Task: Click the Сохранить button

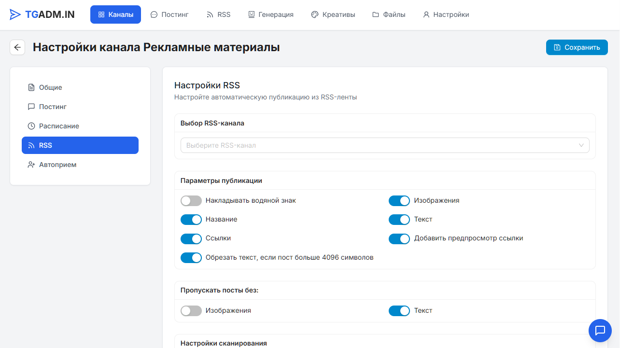Action: pos(577,47)
